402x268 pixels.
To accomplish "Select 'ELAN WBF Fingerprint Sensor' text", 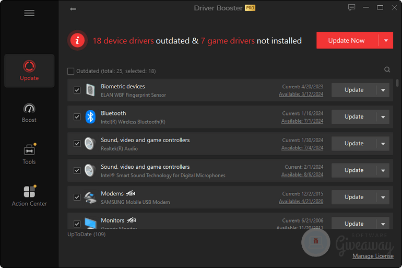I will pyautogui.click(x=133, y=95).
